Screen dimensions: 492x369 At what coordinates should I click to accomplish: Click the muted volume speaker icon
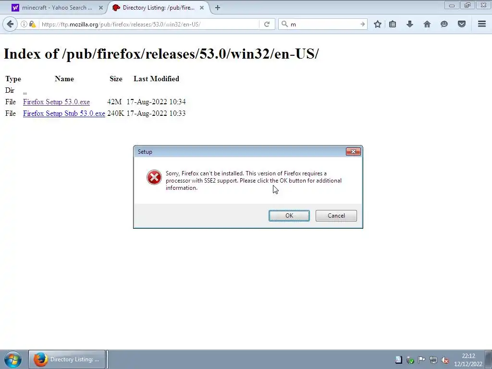point(444,360)
